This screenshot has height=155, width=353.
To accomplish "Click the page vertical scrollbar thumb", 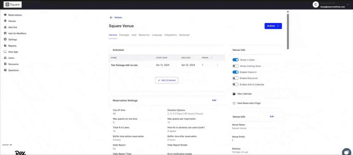I will pyautogui.click(x=288, y=31).
